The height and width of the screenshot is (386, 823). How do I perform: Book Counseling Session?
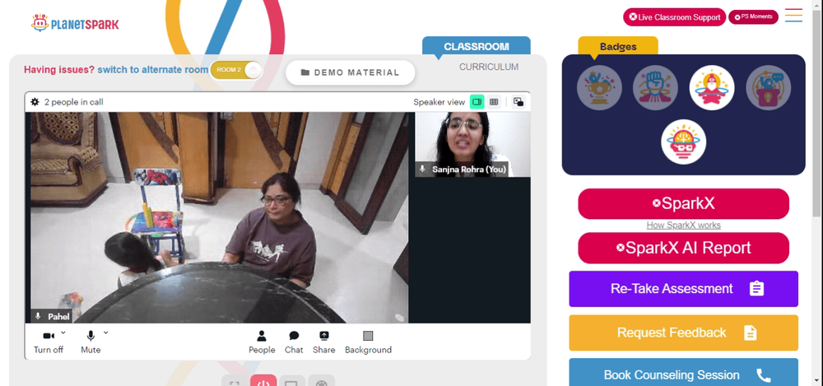683,374
